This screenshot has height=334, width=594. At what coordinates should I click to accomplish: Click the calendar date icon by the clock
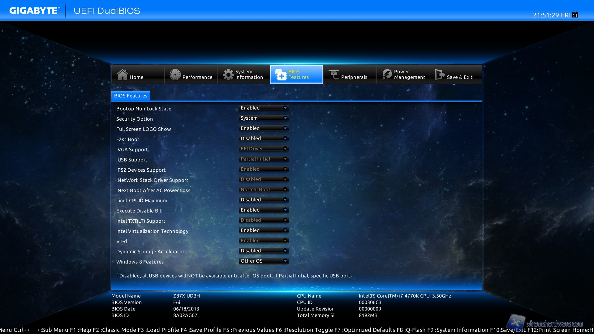tap(575, 15)
